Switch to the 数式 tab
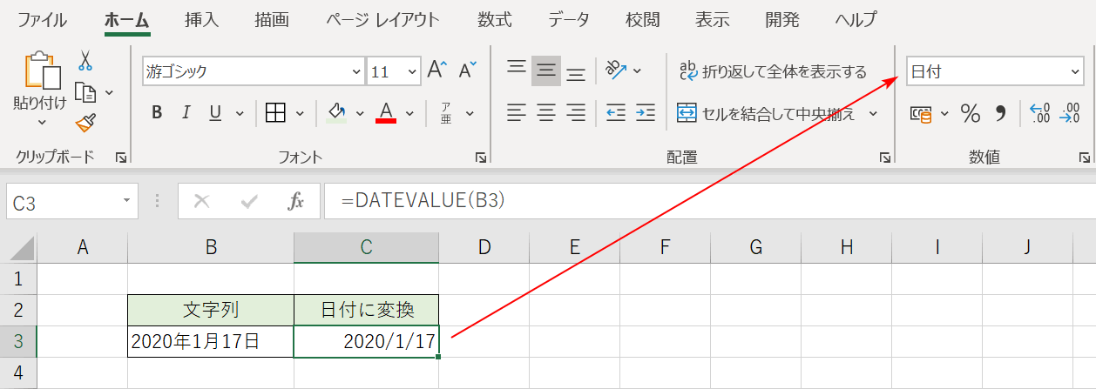 (494, 19)
